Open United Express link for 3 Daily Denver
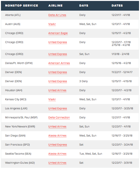This screenshot has height=169, width=140. [x=58, y=81]
